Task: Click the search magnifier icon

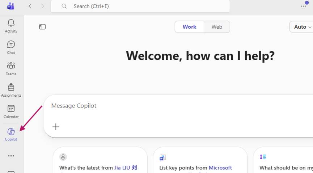Action: 64,6
